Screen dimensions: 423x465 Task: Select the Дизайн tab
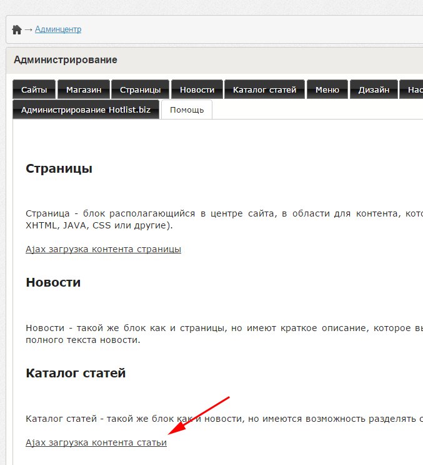click(374, 89)
